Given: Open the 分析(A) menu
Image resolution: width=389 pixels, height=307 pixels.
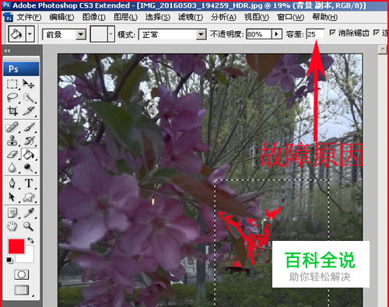Looking at the screenshot, I should pyautogui.click(x=223, y=17).
